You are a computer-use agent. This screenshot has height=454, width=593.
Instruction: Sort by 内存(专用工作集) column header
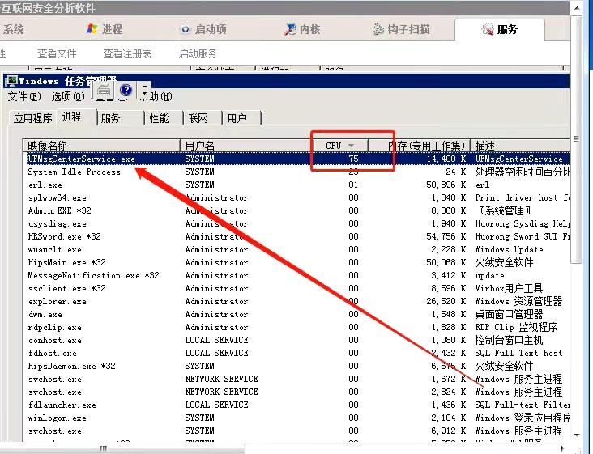point(419,146)
